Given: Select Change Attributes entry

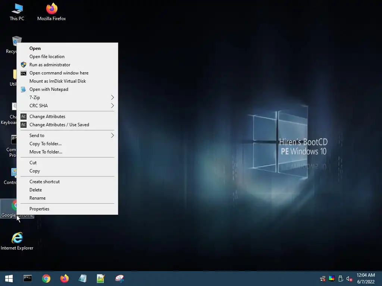Looking at the screenshot, I should (x=67, y=117).
